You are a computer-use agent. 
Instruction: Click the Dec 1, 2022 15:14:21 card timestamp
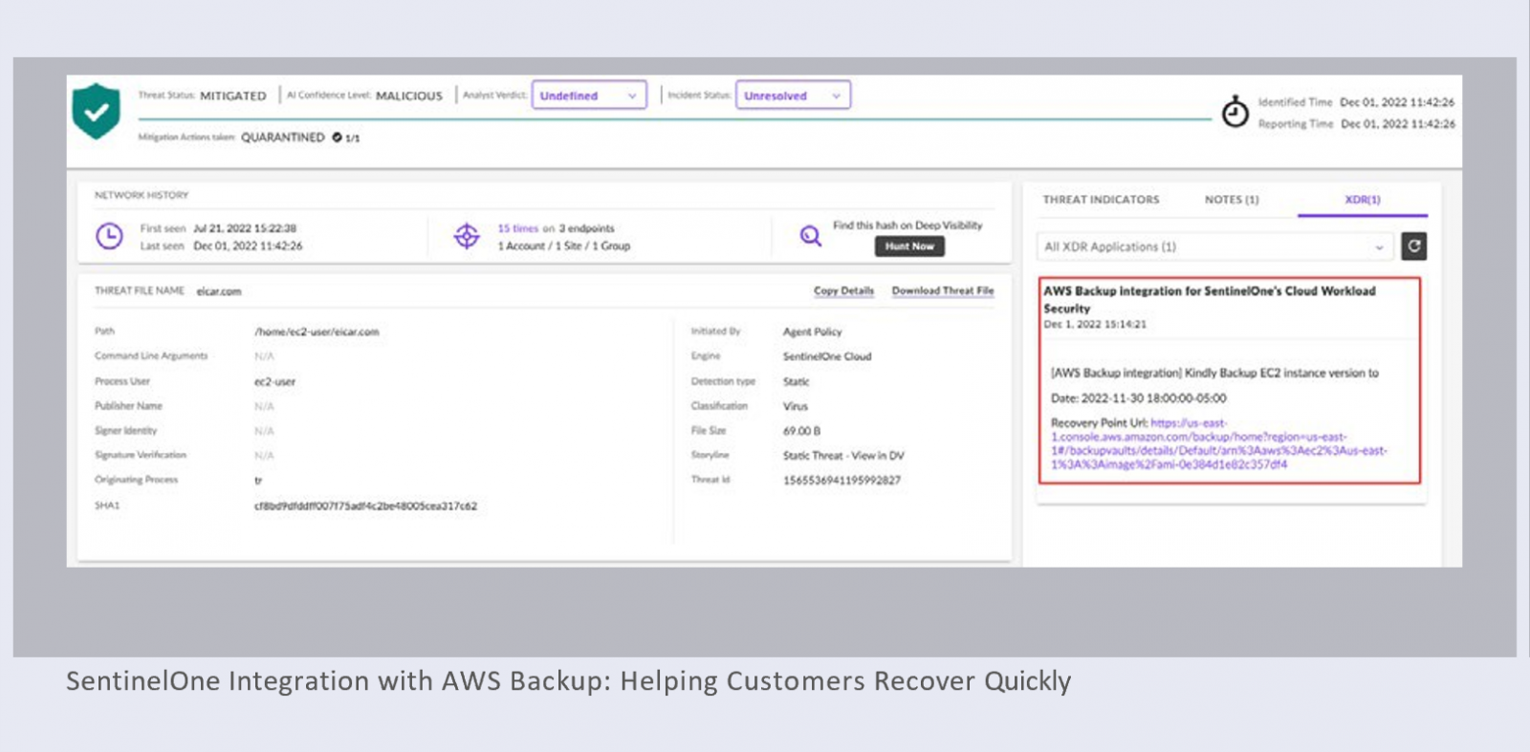tap(1095, 324)
